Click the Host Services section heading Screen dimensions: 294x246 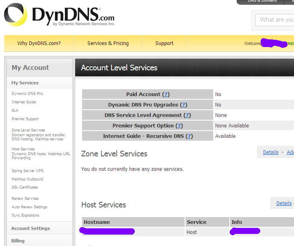point(104,205)
